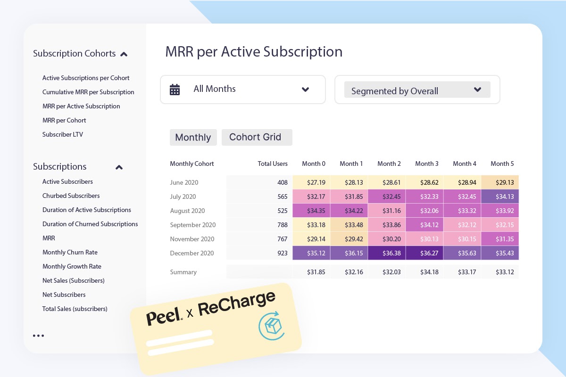The height and width of the screenshot is (377, 566).
Task: Open the Segmented by Overall dropdown
Action: (x=417, y=90)
